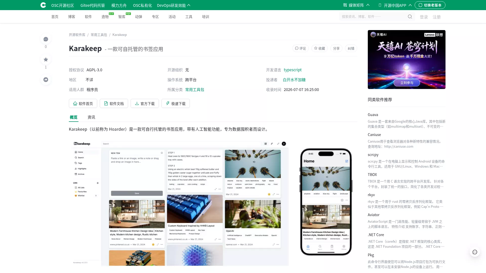This screenshot has width=486, height=273.
Task: Go to 动弹 in navigation
Action: 138,17
